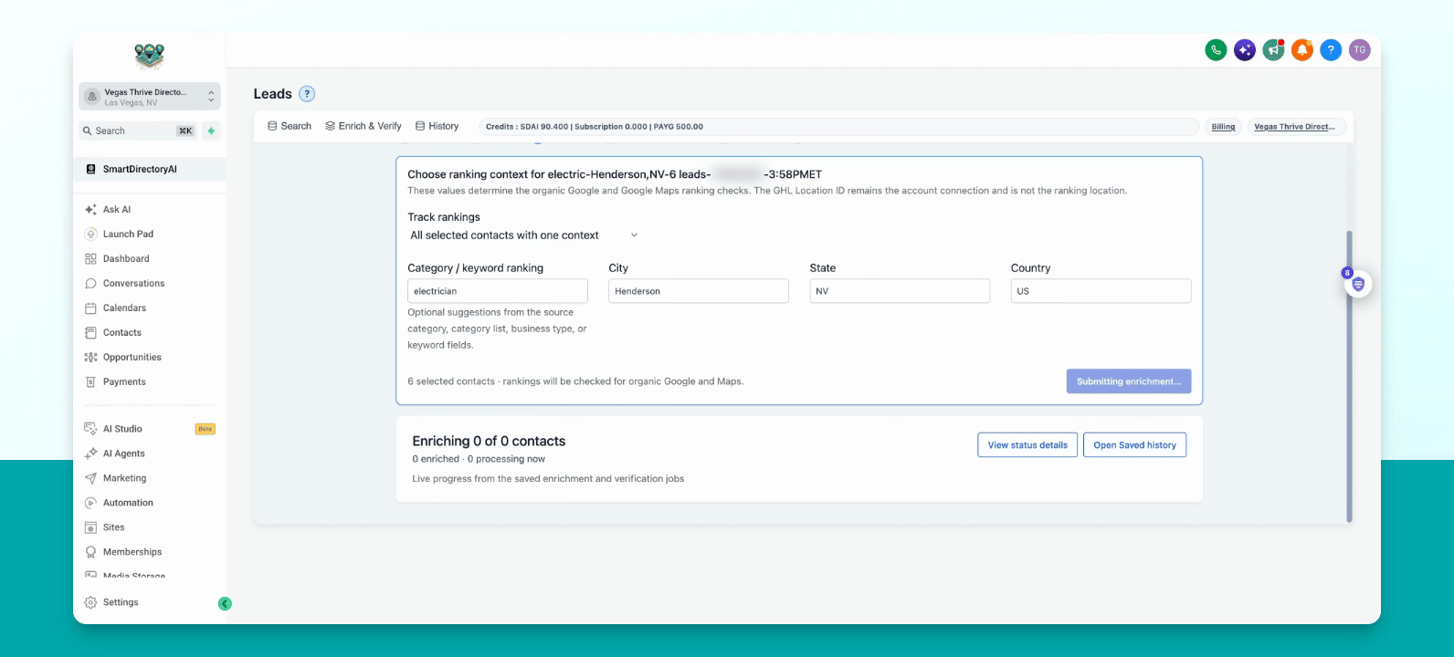This screenshot has width=1454, height=657.
Task: Click the sidebar Search box
Action: [139, 131]
